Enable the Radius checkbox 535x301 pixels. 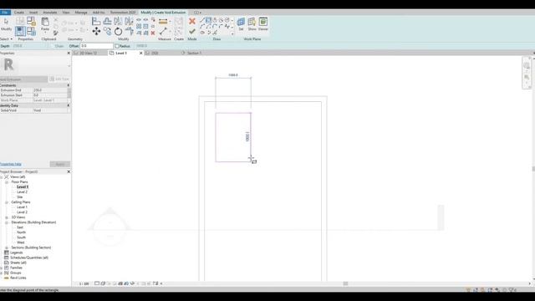[x=117, y=46]
